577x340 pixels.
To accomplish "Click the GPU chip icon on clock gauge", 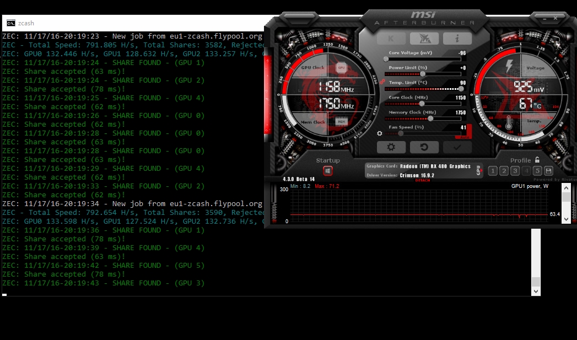I will [x=341, y=68].
